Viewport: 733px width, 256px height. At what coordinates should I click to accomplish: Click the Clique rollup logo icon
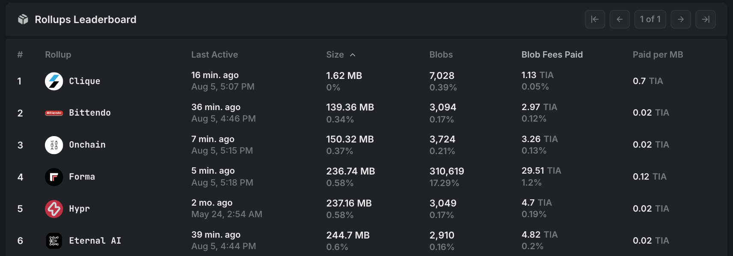point(54,81)
